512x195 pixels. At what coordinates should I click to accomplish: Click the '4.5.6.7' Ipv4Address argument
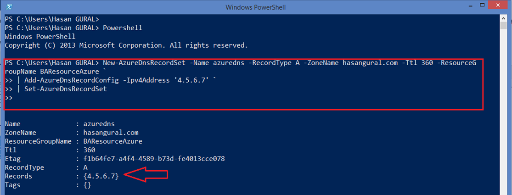[x=192, y=80]
